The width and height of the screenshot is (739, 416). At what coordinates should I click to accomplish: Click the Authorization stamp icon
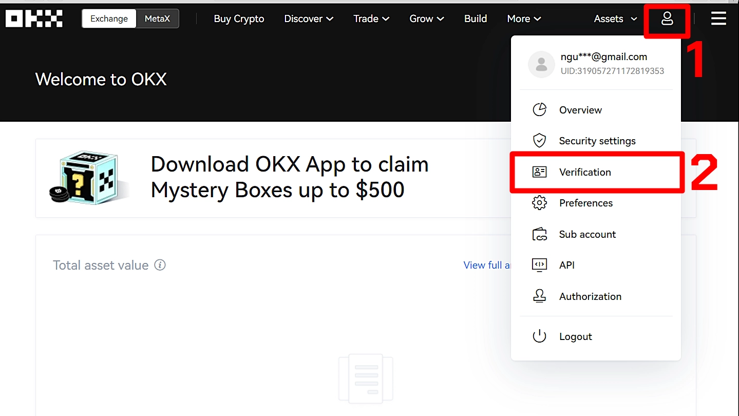click(539, 296)
